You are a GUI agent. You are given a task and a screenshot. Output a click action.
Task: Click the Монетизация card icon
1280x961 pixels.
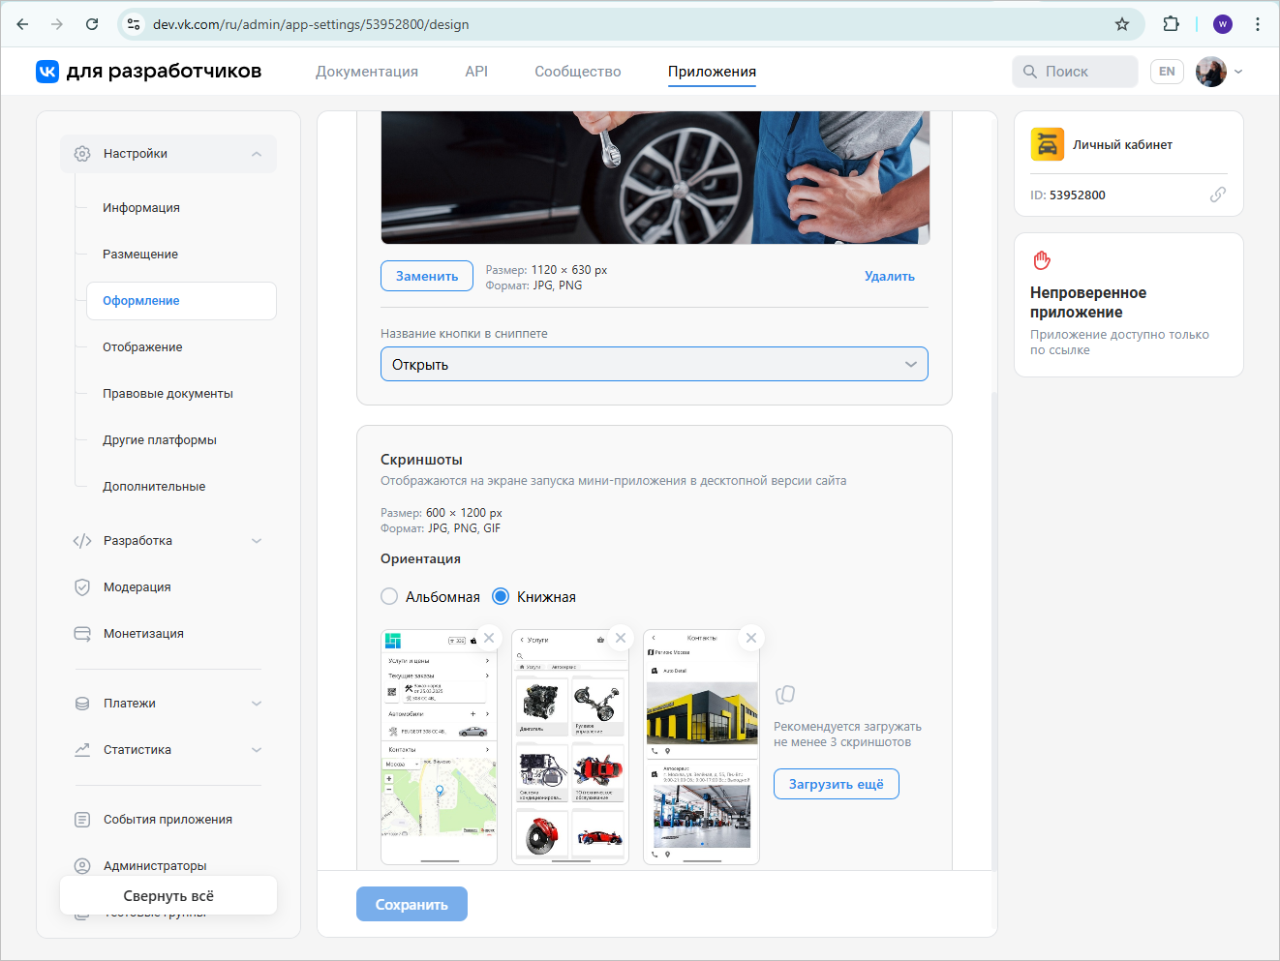[x=82, y=633]
